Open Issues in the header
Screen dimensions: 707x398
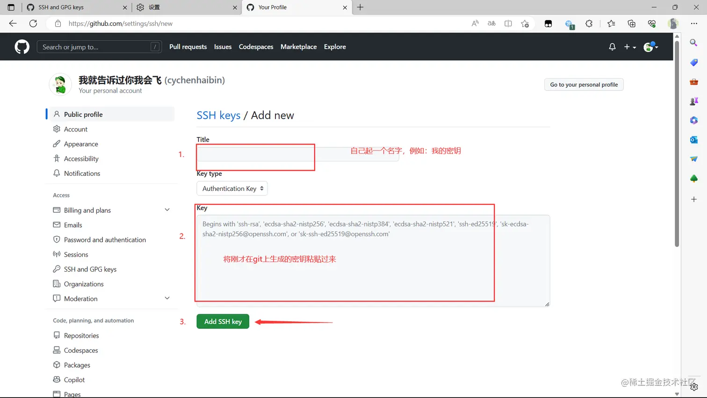coord(223,47)
